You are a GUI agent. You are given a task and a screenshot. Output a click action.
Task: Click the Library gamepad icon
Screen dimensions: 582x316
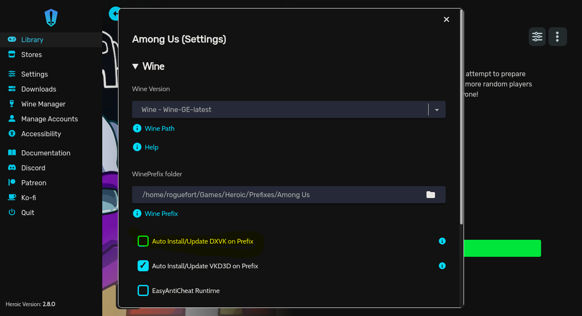pos(12,40)
